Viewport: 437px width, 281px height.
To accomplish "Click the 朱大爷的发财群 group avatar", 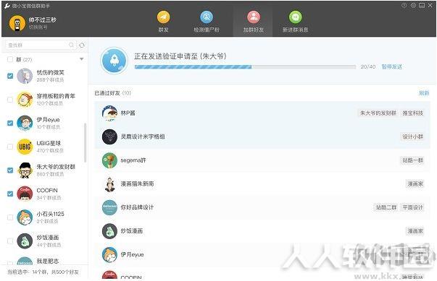I will tap(25, 170).
